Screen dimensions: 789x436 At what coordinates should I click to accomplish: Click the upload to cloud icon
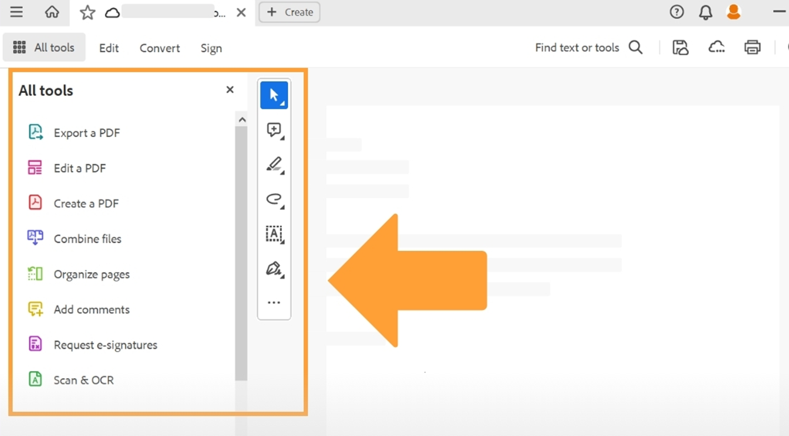(x=717, y=47)
